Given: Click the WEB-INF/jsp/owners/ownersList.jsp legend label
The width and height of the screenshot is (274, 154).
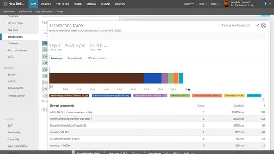Looking at the screenshot, I should 69,95.
